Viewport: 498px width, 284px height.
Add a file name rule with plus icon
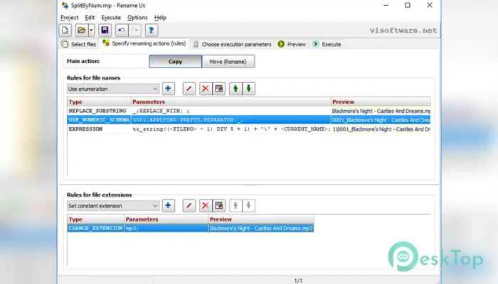pos(168,89)
